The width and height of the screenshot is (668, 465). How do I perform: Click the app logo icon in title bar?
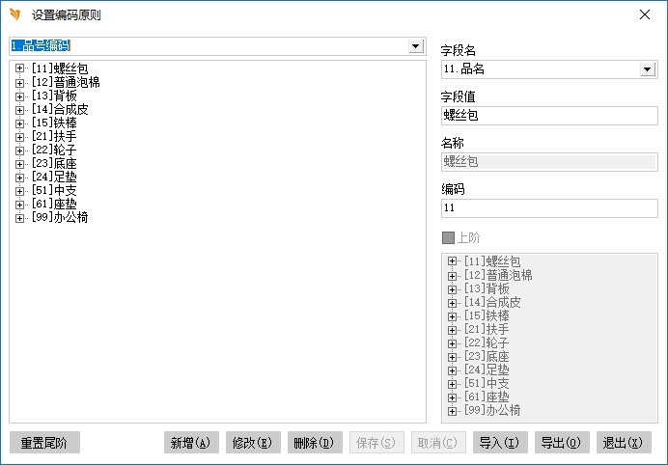click(15, 14)
